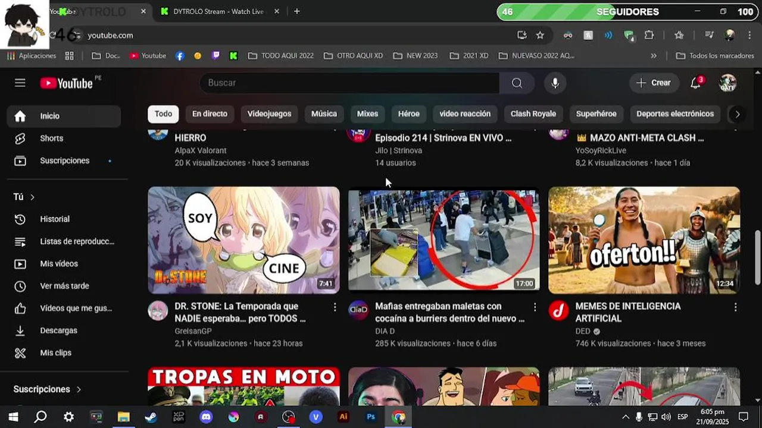Screen dimensions: 762x428
Task: Open the Chrome profile avatar
Action: 729,35
